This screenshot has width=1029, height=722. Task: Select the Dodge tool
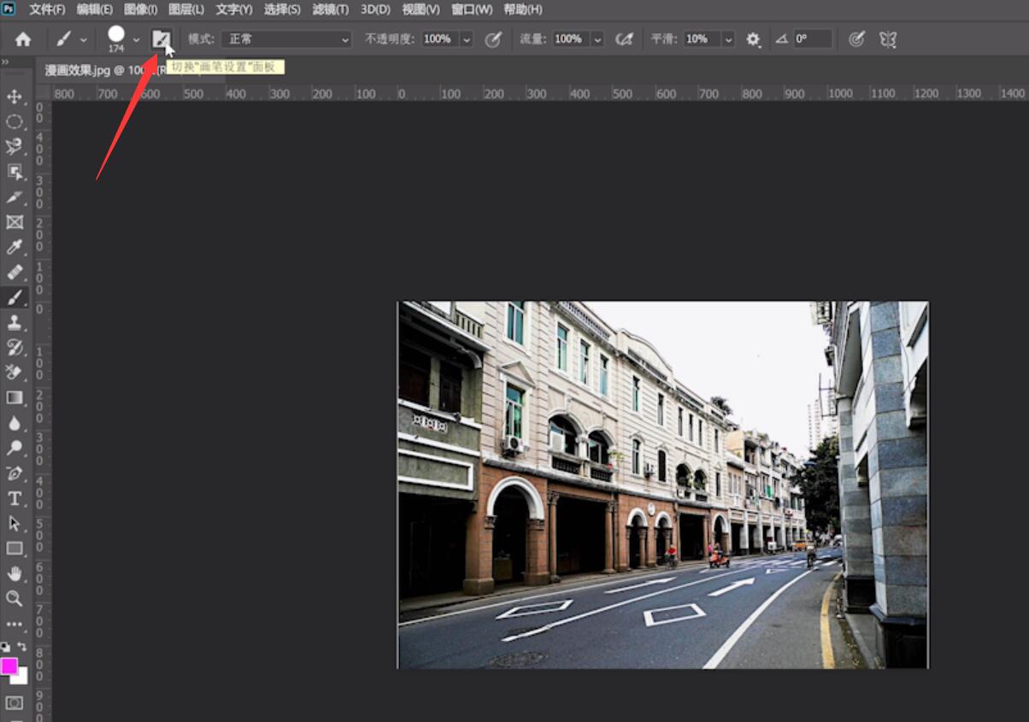click(15, 448)
